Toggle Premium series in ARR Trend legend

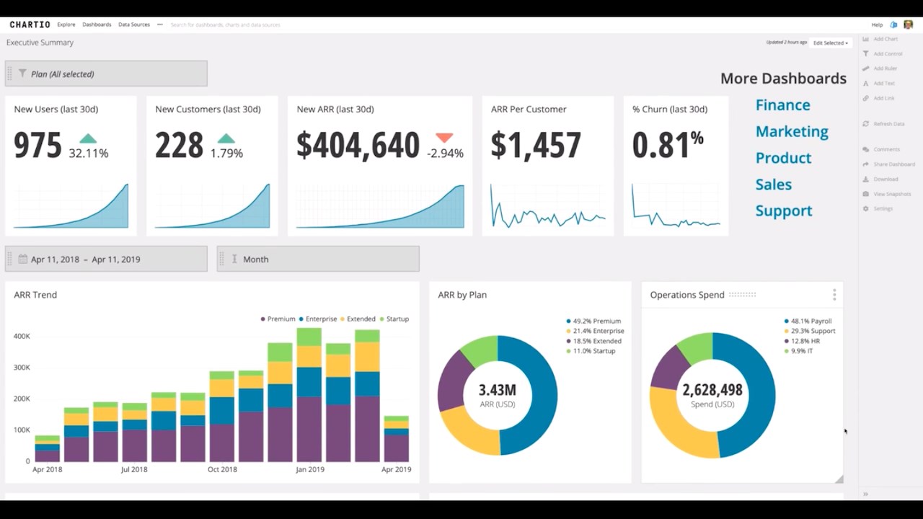click(x=278, y=319)
